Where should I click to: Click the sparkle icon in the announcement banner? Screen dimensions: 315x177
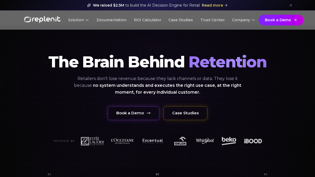[89, 5]
